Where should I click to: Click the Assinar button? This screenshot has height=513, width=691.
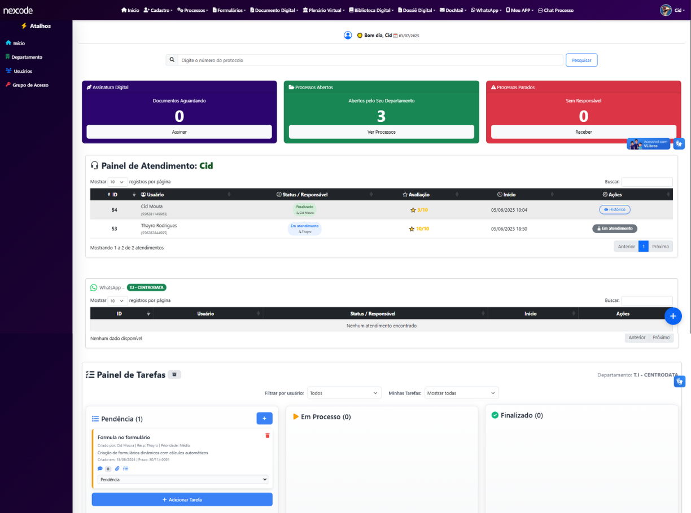179,131
